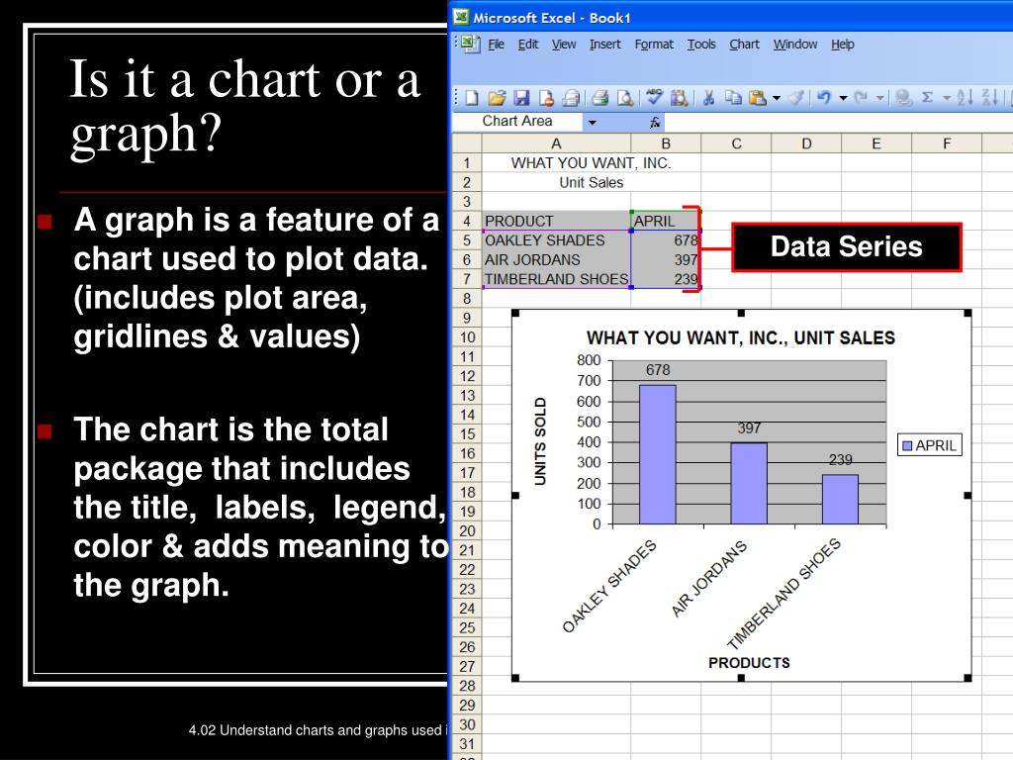
Task: Select the OAKLEY SHADES bar labeled 678
Action: tap(658, 454)
